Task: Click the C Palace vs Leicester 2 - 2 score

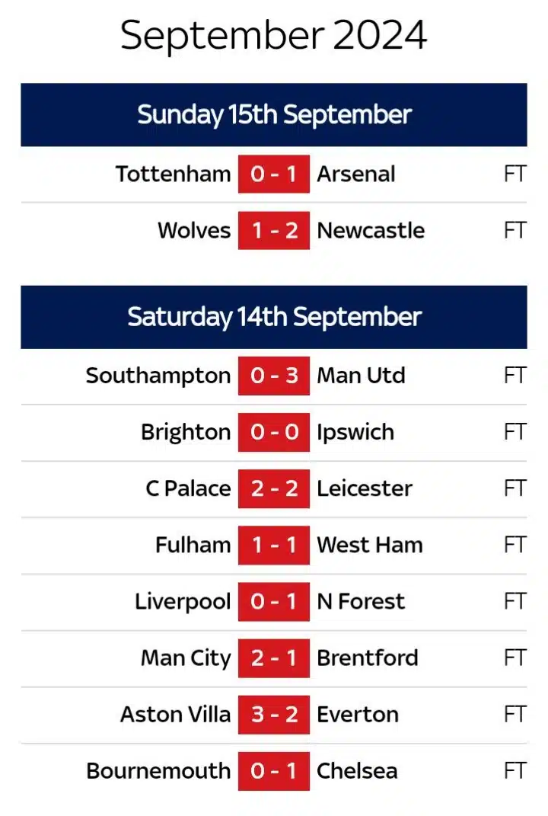Action: point(273,488)
